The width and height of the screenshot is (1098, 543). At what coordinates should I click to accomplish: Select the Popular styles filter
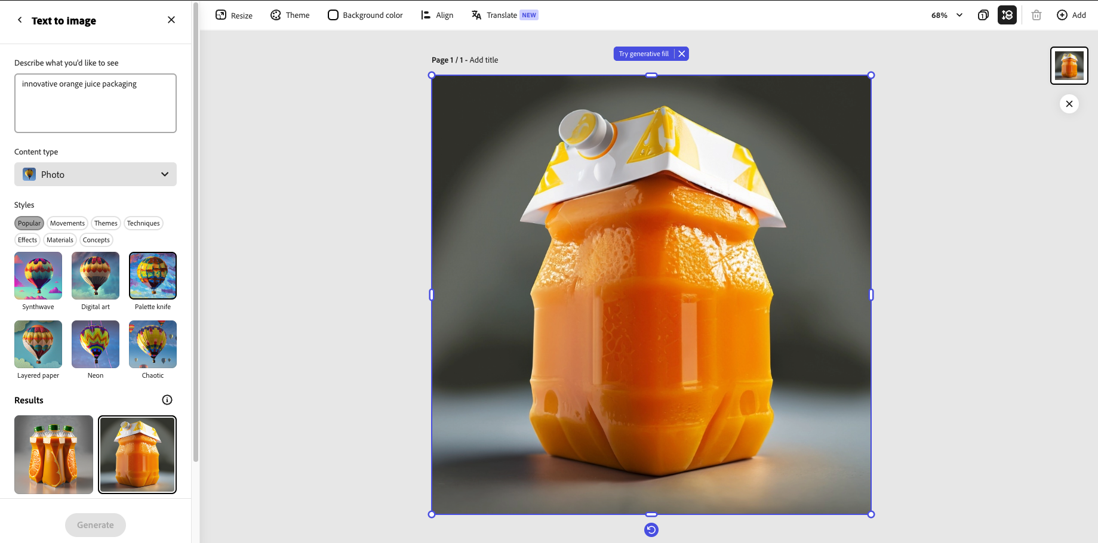pyautogui.click(x=29, y=223)
